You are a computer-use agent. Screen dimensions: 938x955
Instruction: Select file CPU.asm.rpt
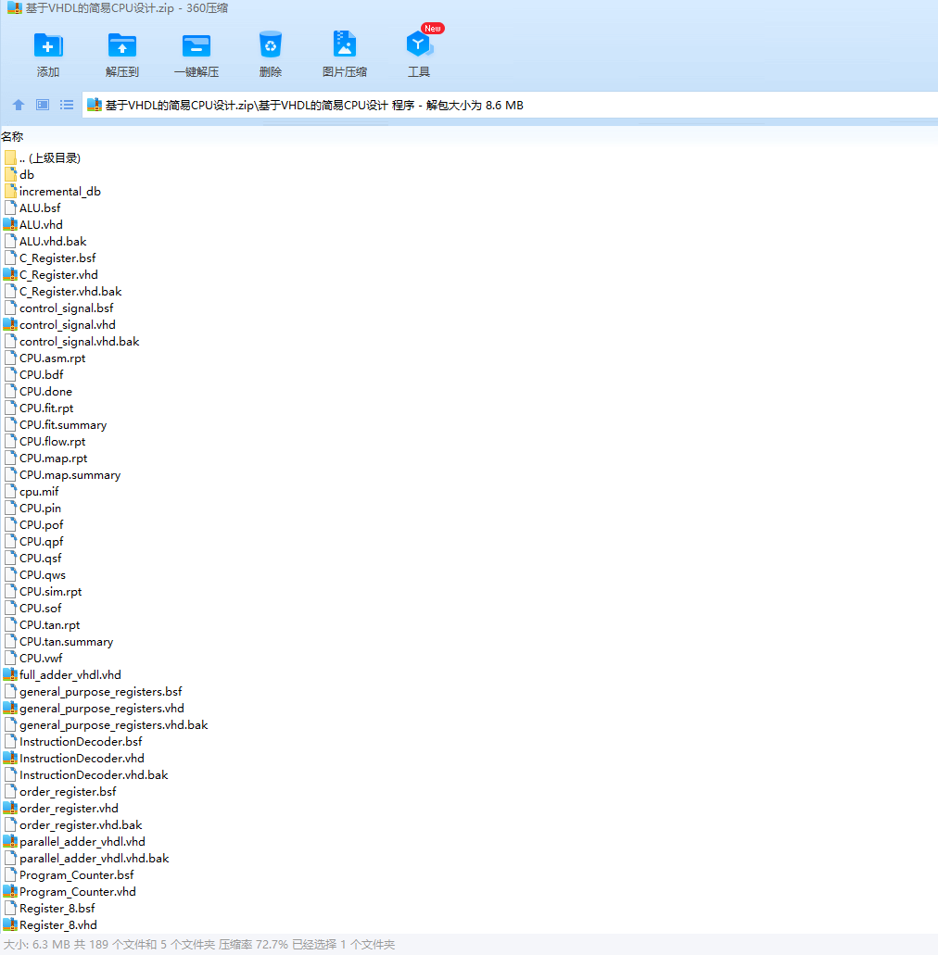pyautogui.click(x=53, y=358)
